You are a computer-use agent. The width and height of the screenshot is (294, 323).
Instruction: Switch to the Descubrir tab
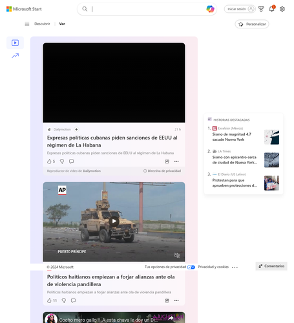pyautogui.click(x=42, y=24)
